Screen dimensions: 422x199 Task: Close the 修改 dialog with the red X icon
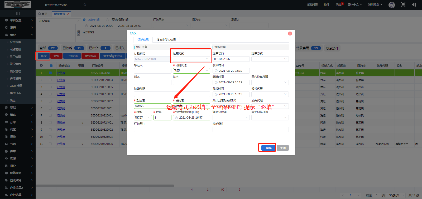(x=290, y=33)
